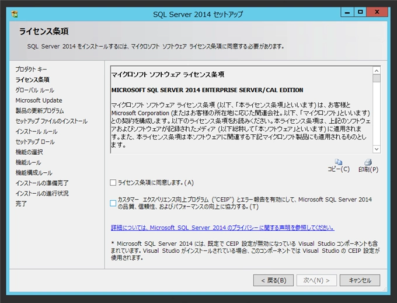The image size is (397, 303).
Task: Select the インストールの進行状況 step
Action: [x=42, y=193]
